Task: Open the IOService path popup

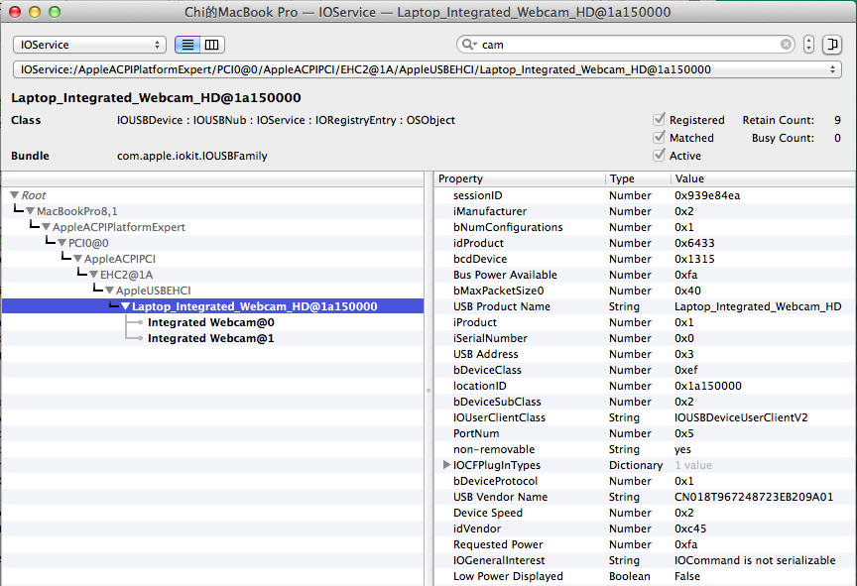Action: (x=428, y=69)
